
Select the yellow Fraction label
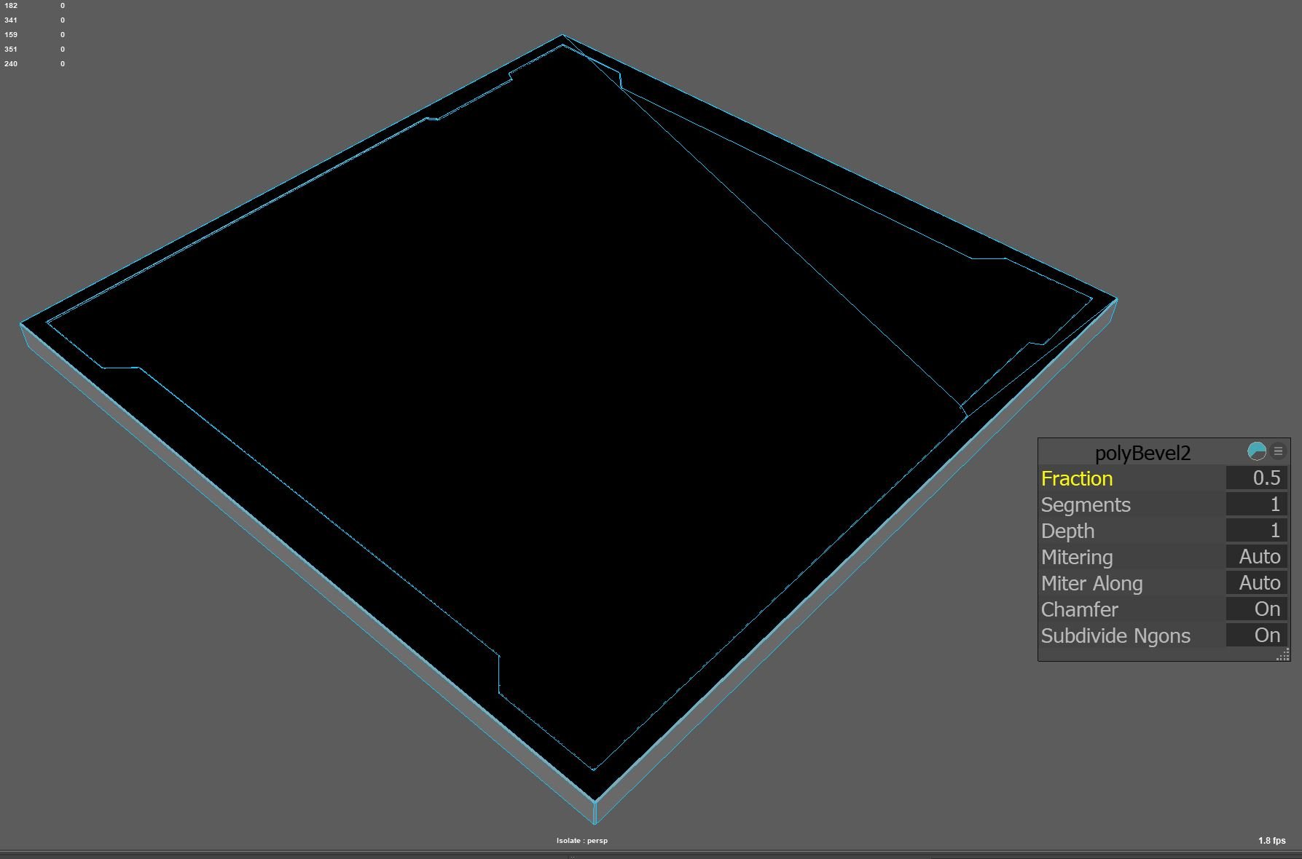[1077, 478]
